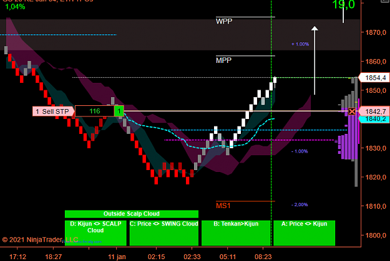Click the MS1 support level label

[x=223, y=206]
